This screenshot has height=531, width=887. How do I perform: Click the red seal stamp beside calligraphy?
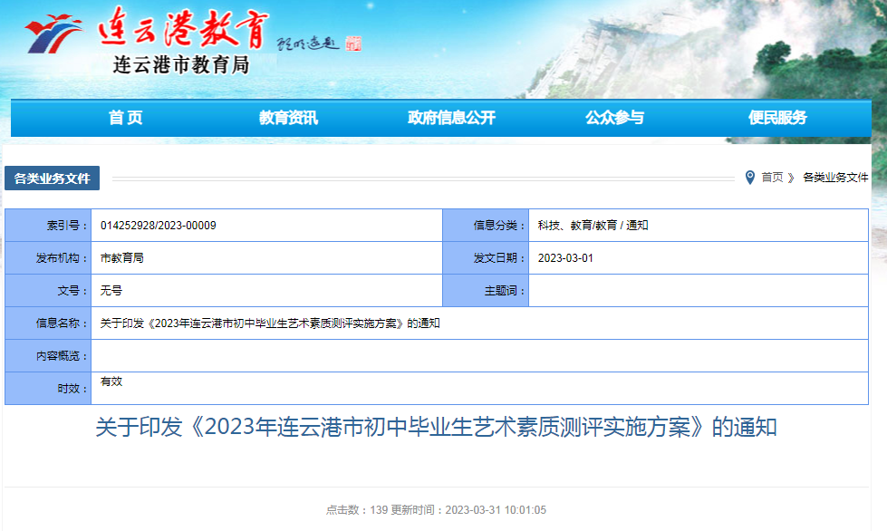click(x=353, y=43)
